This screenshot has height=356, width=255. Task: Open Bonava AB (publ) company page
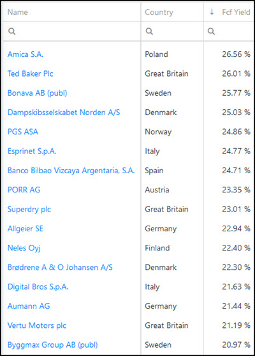[38, 93]
